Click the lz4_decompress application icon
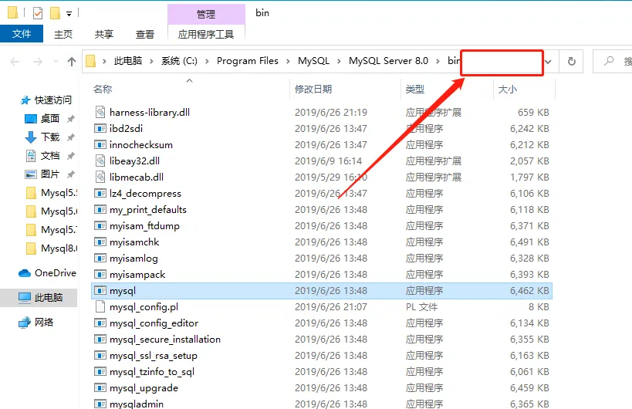The image size is (632, 409). (x=100, y=194)
